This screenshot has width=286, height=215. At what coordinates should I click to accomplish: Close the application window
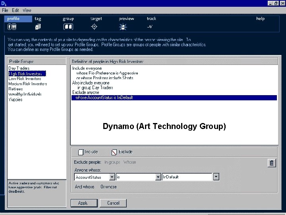tap(282, 3)
